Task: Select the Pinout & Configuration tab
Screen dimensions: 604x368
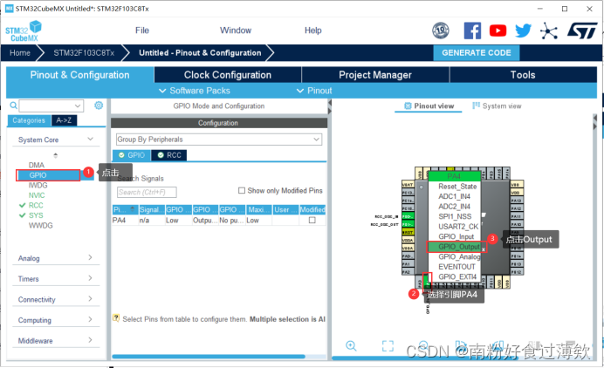Action: pyautogui.click(x=79, y=75)
